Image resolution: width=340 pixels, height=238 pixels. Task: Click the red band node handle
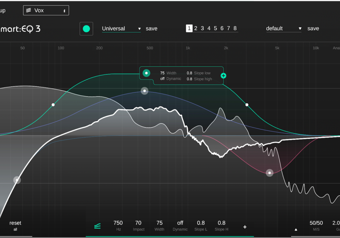pos(269,173)
